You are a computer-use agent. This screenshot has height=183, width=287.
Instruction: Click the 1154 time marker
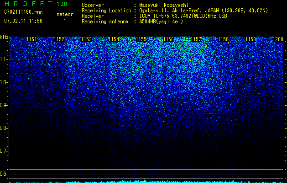pyautogui.click(x=114, y=39)
